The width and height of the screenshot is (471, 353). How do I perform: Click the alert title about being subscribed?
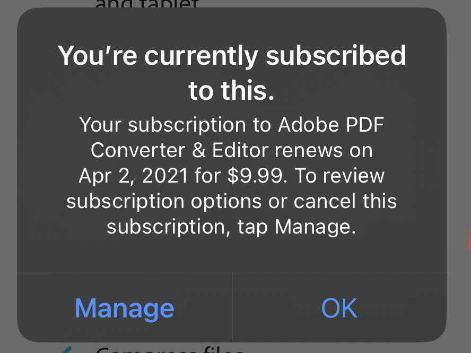click(x=233, y=72)
